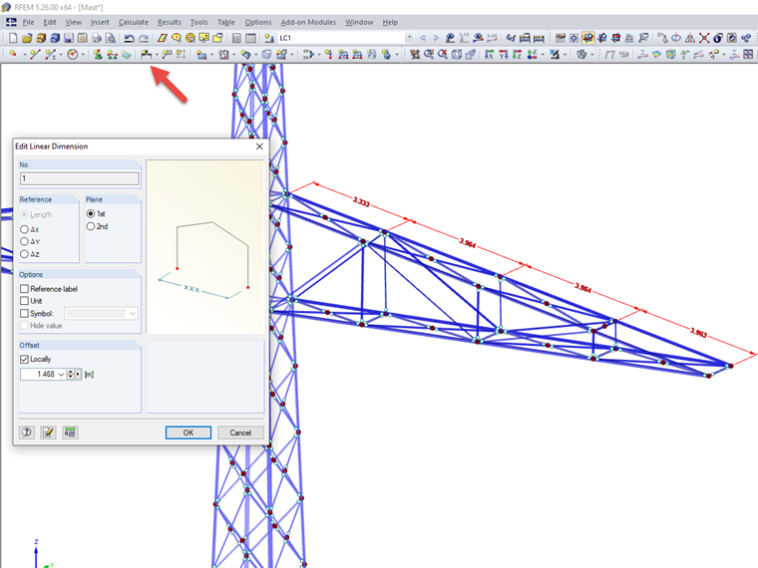
Task: Activate the zoom window magnifier icon
Action: (429, 54)
